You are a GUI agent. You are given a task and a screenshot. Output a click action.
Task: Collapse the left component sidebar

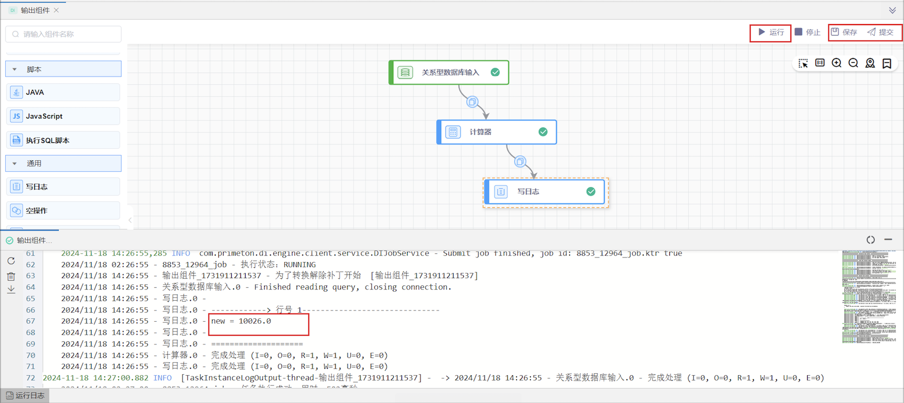coord(130,220)
